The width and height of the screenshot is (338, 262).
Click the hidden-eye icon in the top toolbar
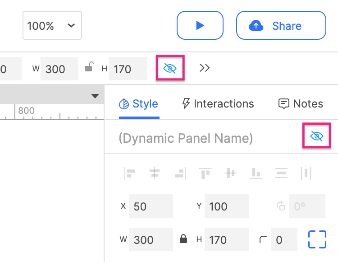pyautogui.click(x=170, y=69)
